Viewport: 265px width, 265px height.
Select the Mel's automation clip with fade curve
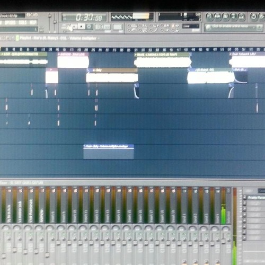coord(241,75)
